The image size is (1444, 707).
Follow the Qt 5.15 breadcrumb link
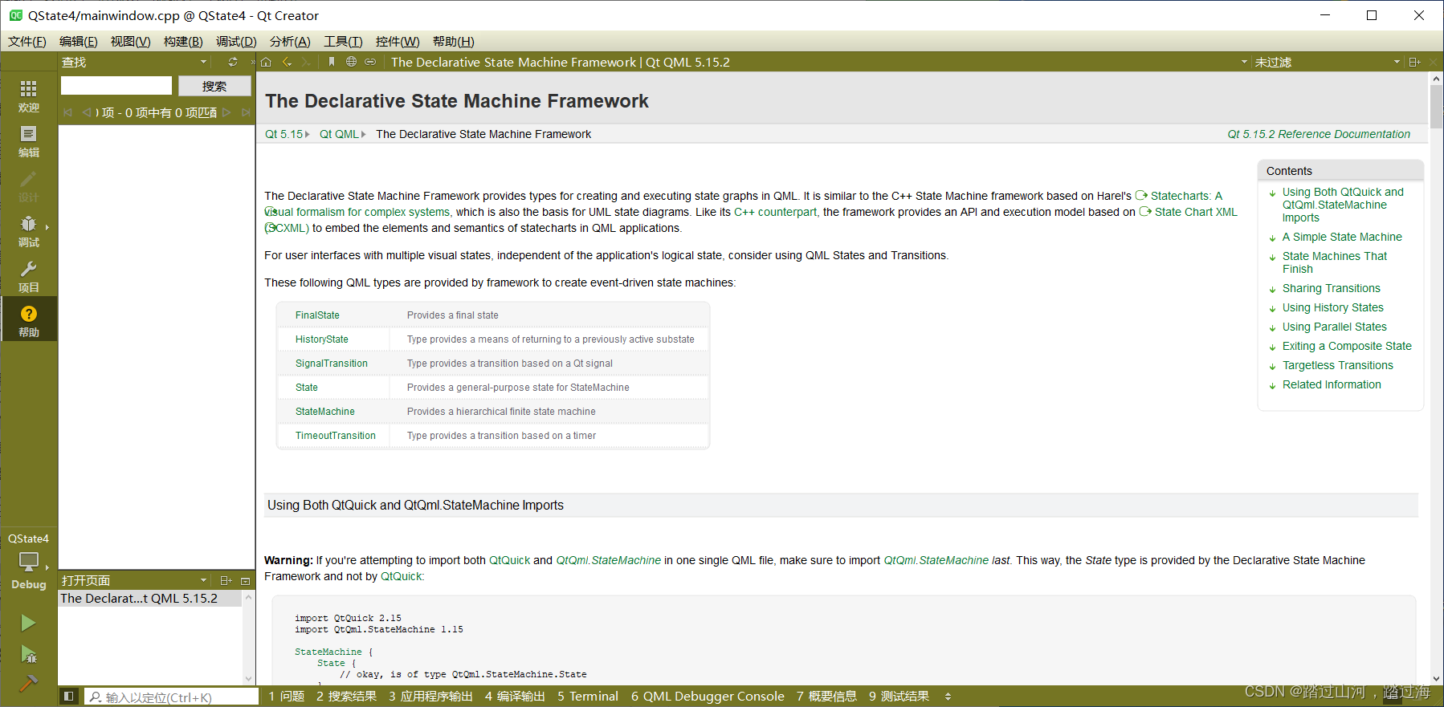pos(284,134)
